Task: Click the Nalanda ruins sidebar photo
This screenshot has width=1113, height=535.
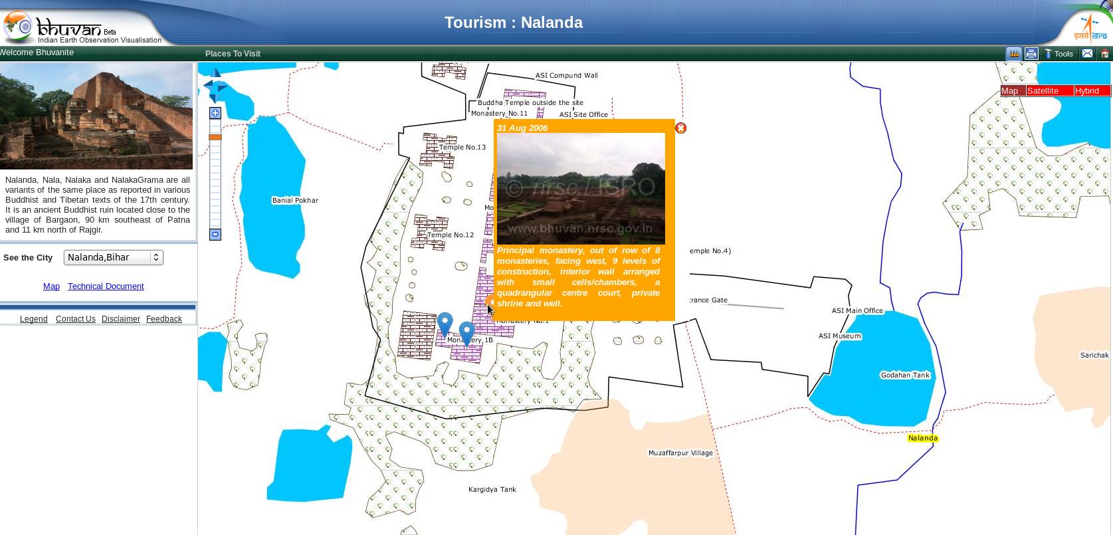Action: tap(96, 116)
